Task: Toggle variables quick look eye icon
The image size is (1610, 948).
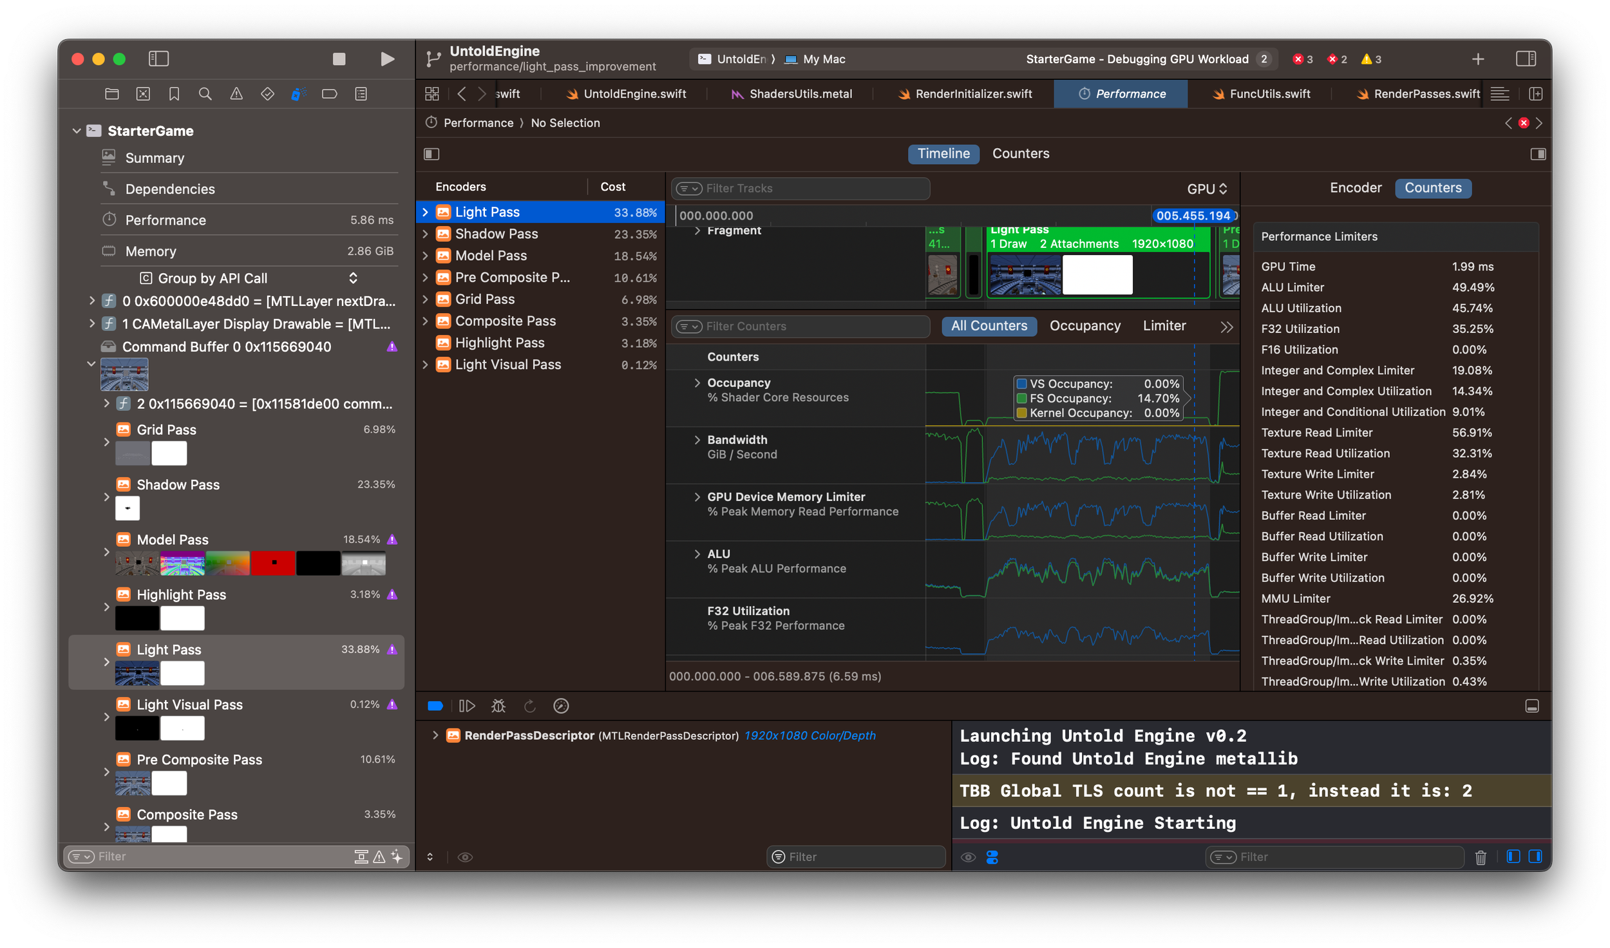Action: pyautogui.click(x=465, y=857)
